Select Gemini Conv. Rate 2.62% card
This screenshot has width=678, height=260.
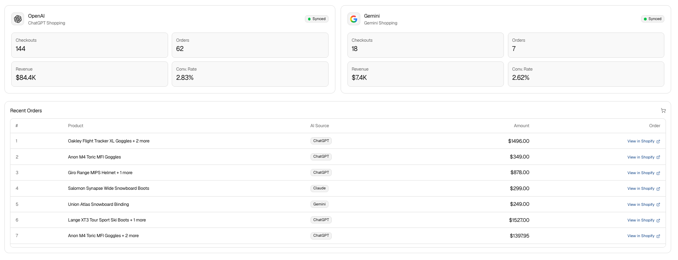[586, 74]
